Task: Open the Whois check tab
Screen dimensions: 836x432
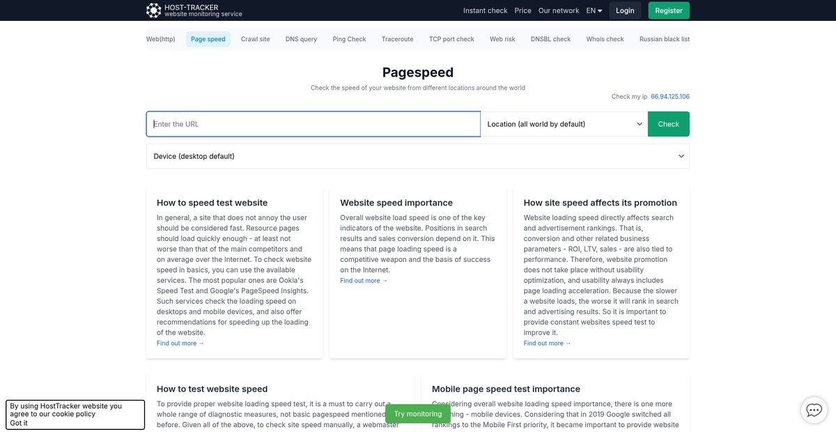Action: [605, 39]
